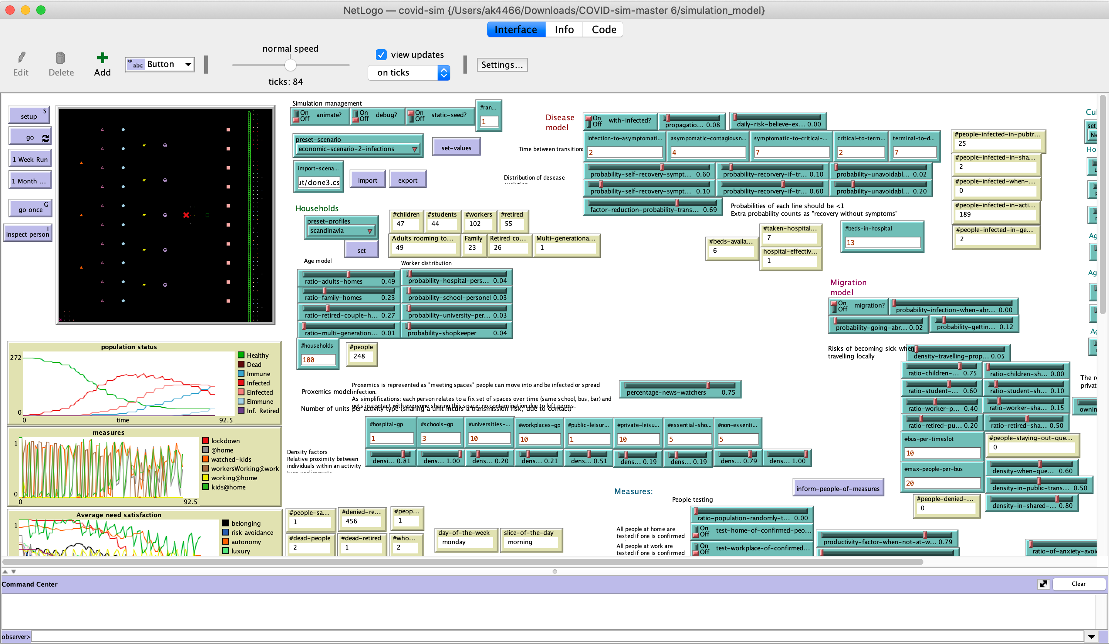The image size is (1109, 644).
Task: Open the preset-scenario dropdown
Action: [358, 149]
